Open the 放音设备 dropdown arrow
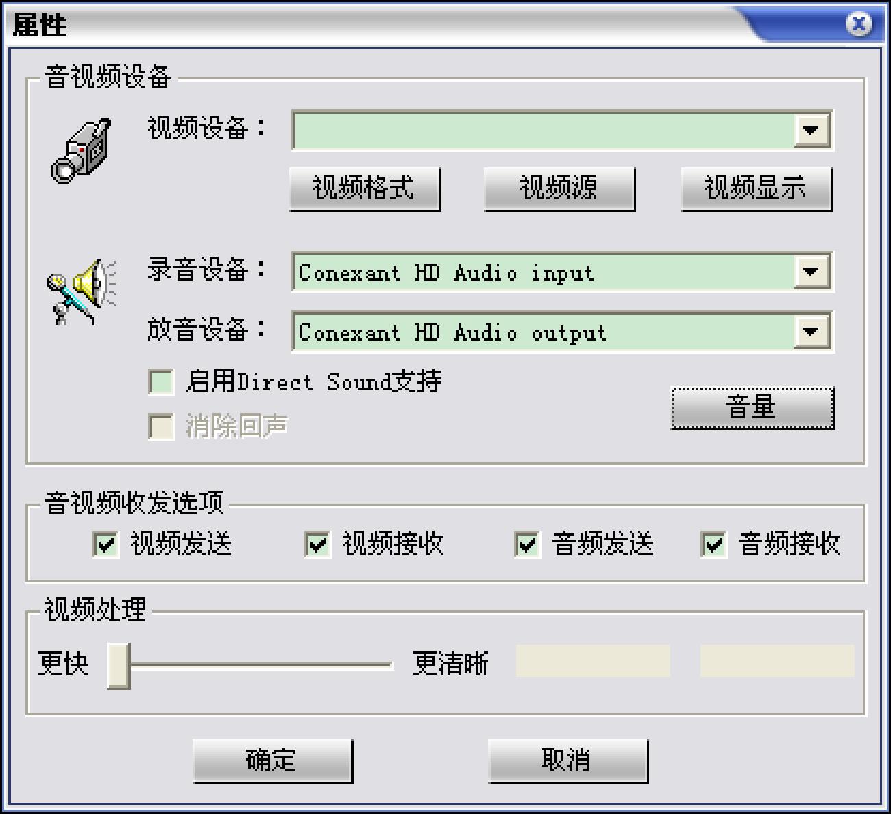 tap(811, 332)
